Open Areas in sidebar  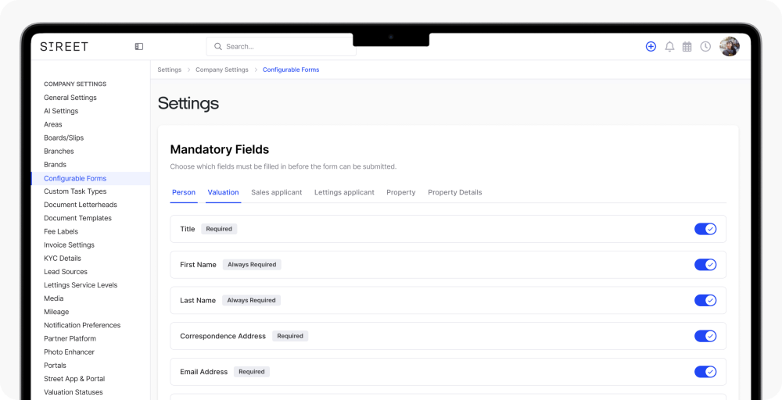[x=53, y=124]
